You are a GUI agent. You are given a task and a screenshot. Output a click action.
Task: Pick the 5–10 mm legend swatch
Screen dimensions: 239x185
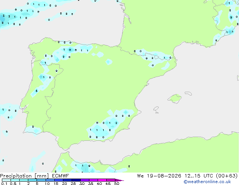41,180
